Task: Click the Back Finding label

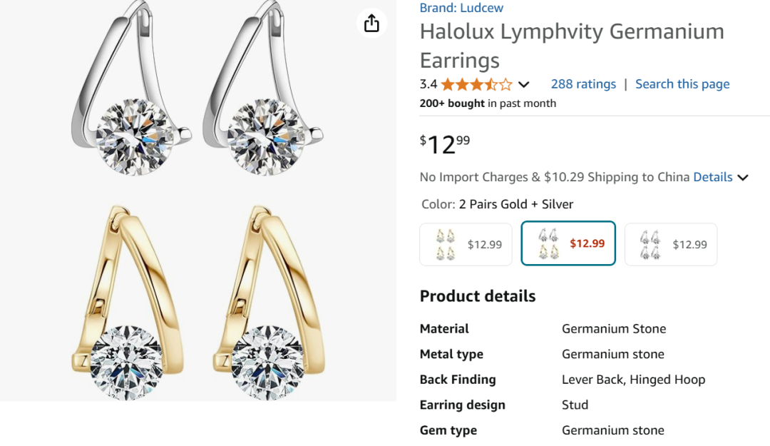Action: (458, 380)
